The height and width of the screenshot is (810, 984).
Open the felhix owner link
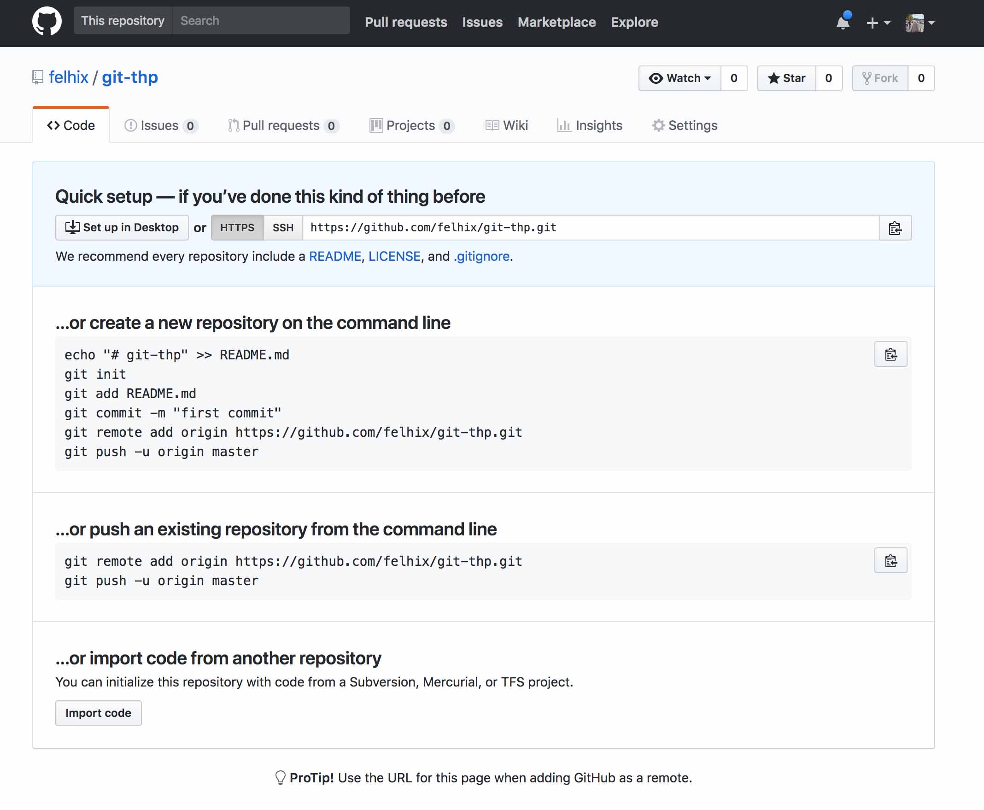[69, 77]
